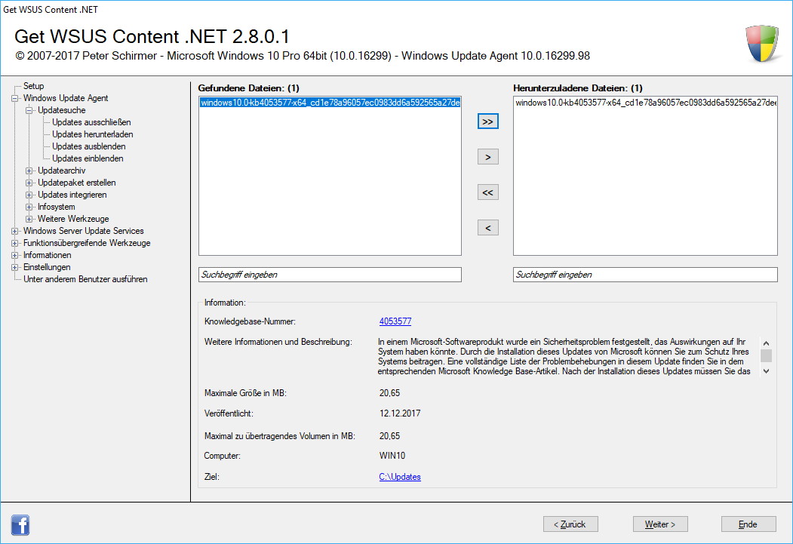793x544 pixels.
Task: Click the Zurück button
Action: pos(570,524)
